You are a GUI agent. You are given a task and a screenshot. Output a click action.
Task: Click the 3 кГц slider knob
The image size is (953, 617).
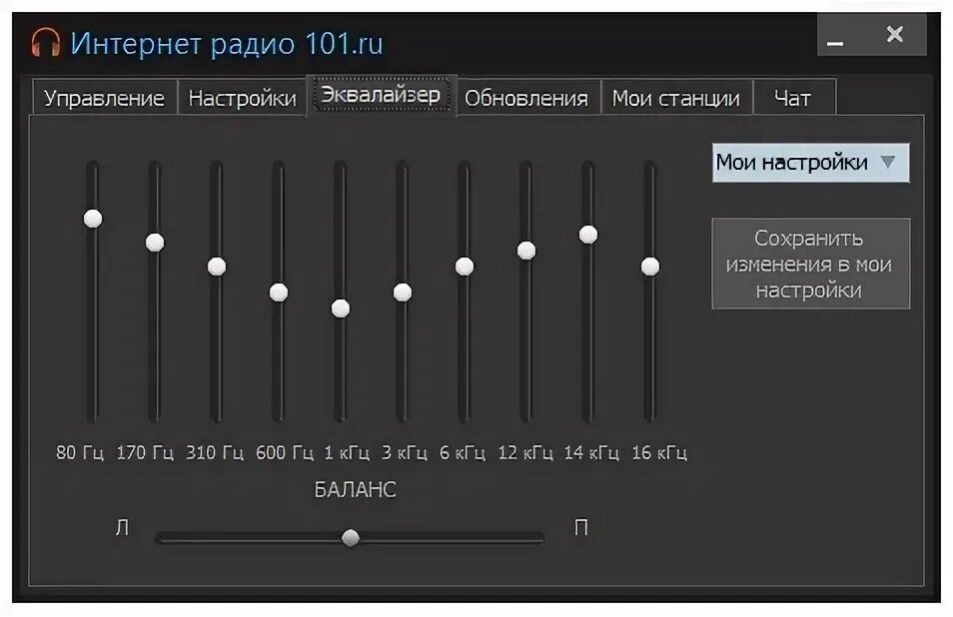click(x=403, y=293)
